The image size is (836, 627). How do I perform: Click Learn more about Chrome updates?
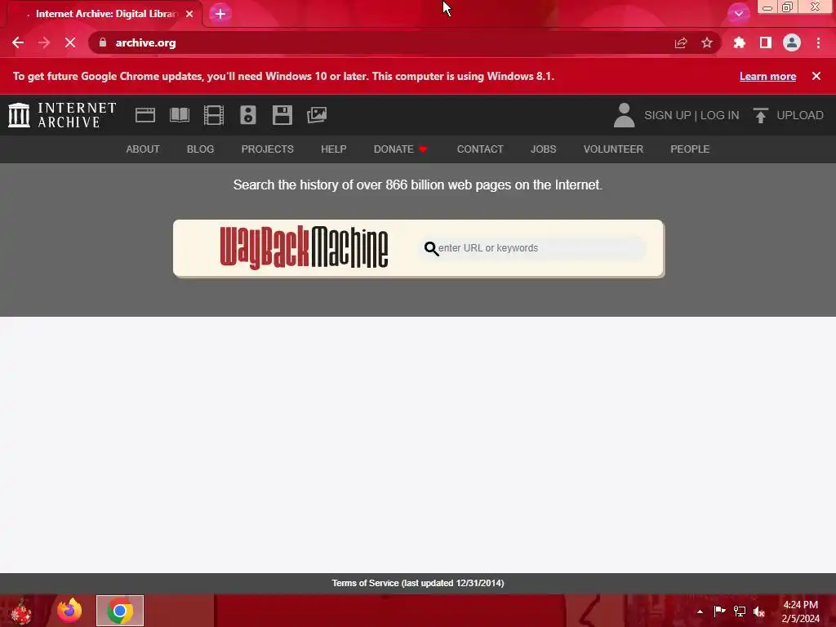click(767, 76)
